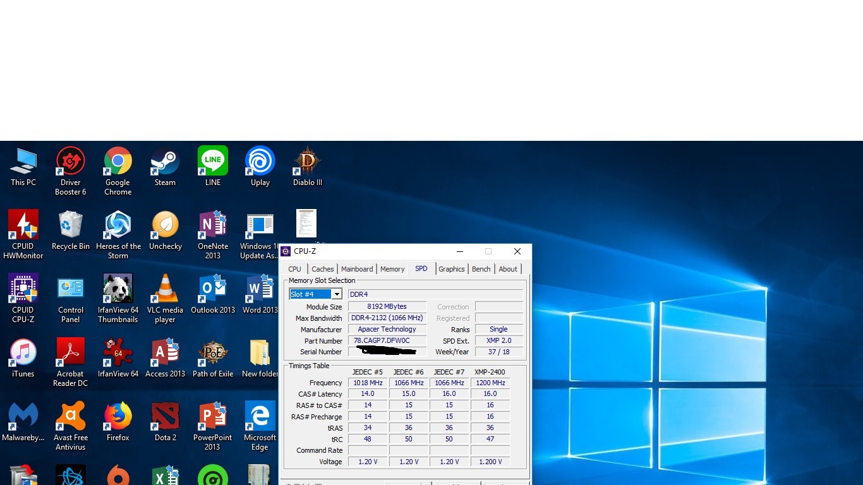The image size is (863, 485).
Task: Launch Dota 2 desktop shortcut
Action: tap(166, 422)
